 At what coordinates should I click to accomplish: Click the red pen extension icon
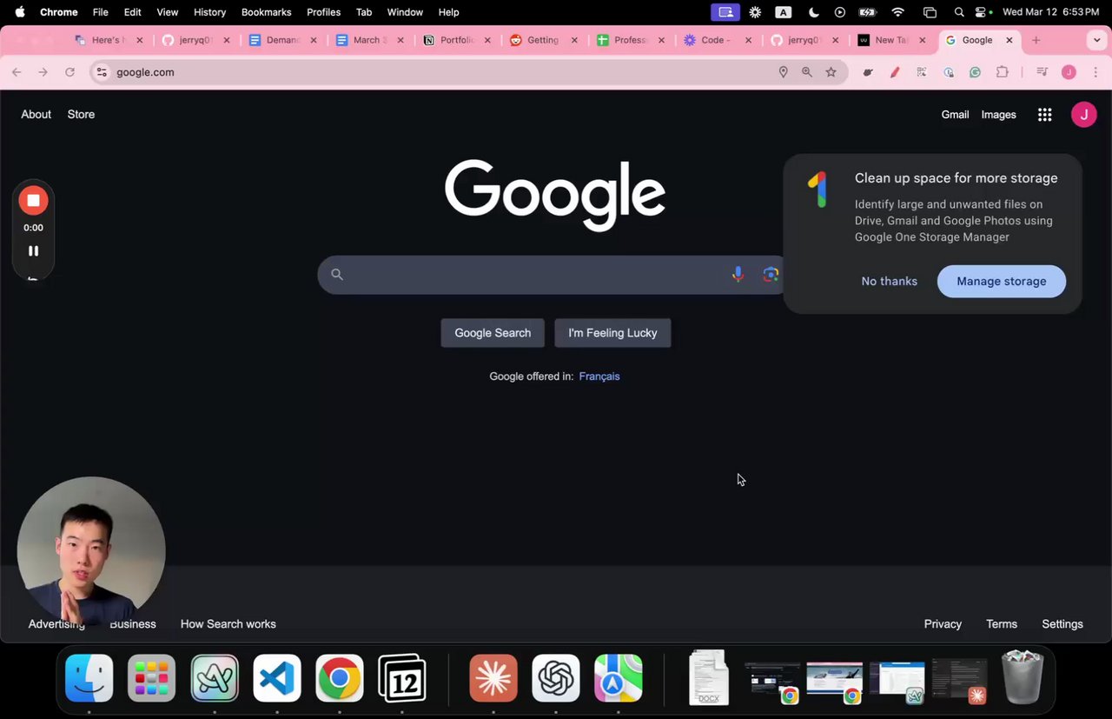click(x=895, y=72)
